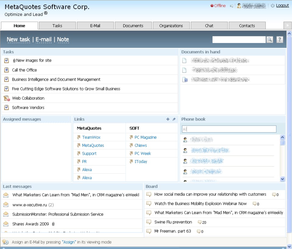
Task: Click the Phone book scroll down arrow
Action: (282, 179)
